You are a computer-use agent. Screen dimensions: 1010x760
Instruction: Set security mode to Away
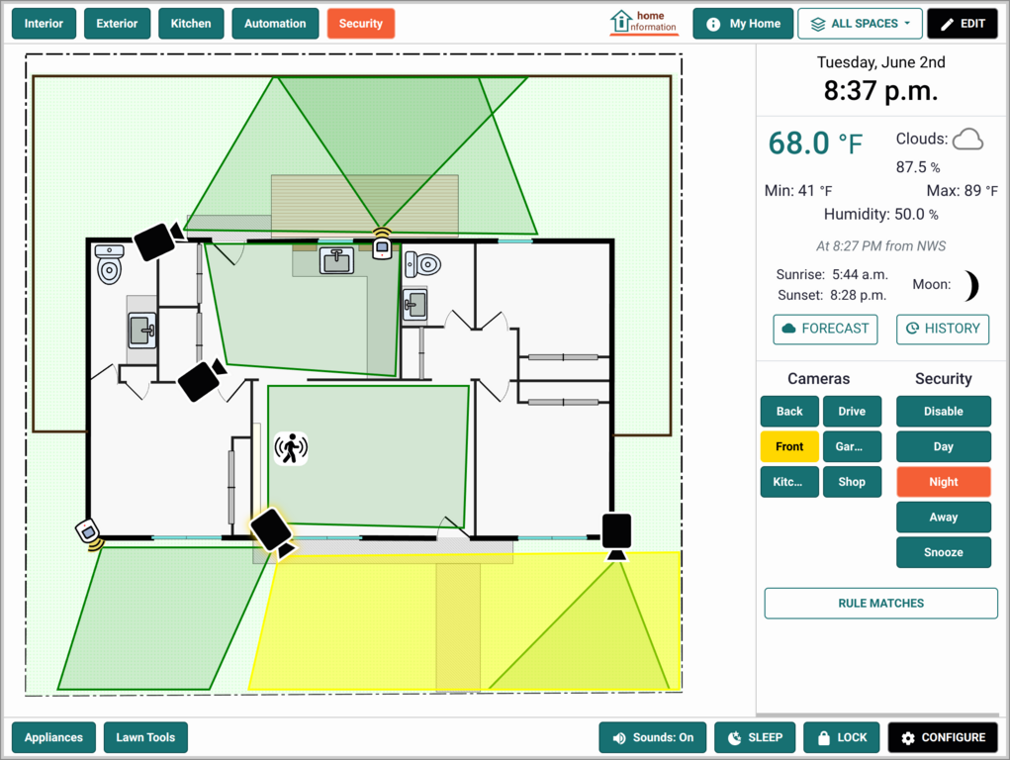(943, 517)
